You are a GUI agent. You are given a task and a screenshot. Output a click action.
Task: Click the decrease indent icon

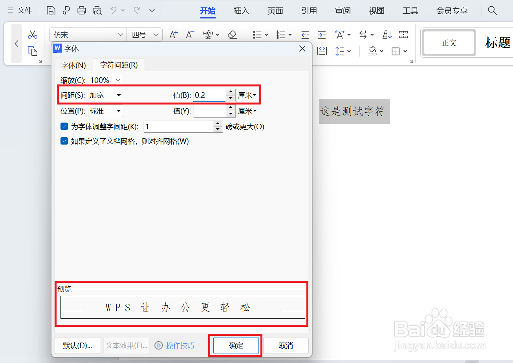[305, 35]
